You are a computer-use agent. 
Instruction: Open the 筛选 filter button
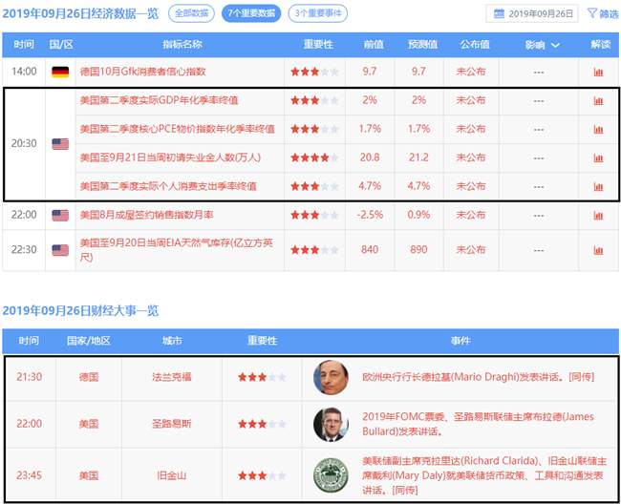pyautogui.click(x=603, y=13)
